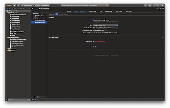Click the Library plus button in toolbar
Screen dimensions: 170x108
coord(146,5)
